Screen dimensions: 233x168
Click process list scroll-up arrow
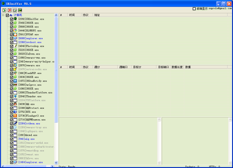[56, 15]
